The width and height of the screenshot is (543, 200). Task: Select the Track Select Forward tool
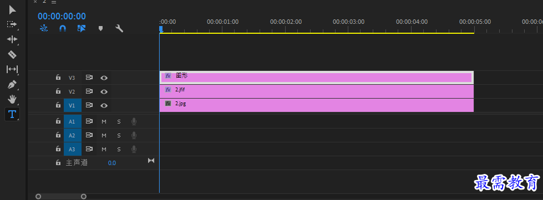point(12,24)
